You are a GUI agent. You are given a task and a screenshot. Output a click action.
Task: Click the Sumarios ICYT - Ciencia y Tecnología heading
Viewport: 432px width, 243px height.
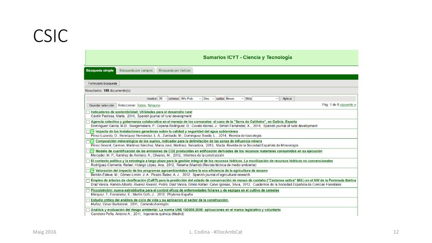[x=247, y=57]
